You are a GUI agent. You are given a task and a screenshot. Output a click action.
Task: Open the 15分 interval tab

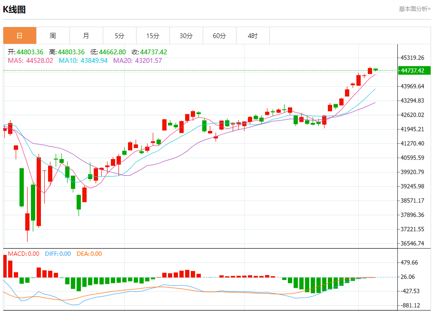point(153,35)
